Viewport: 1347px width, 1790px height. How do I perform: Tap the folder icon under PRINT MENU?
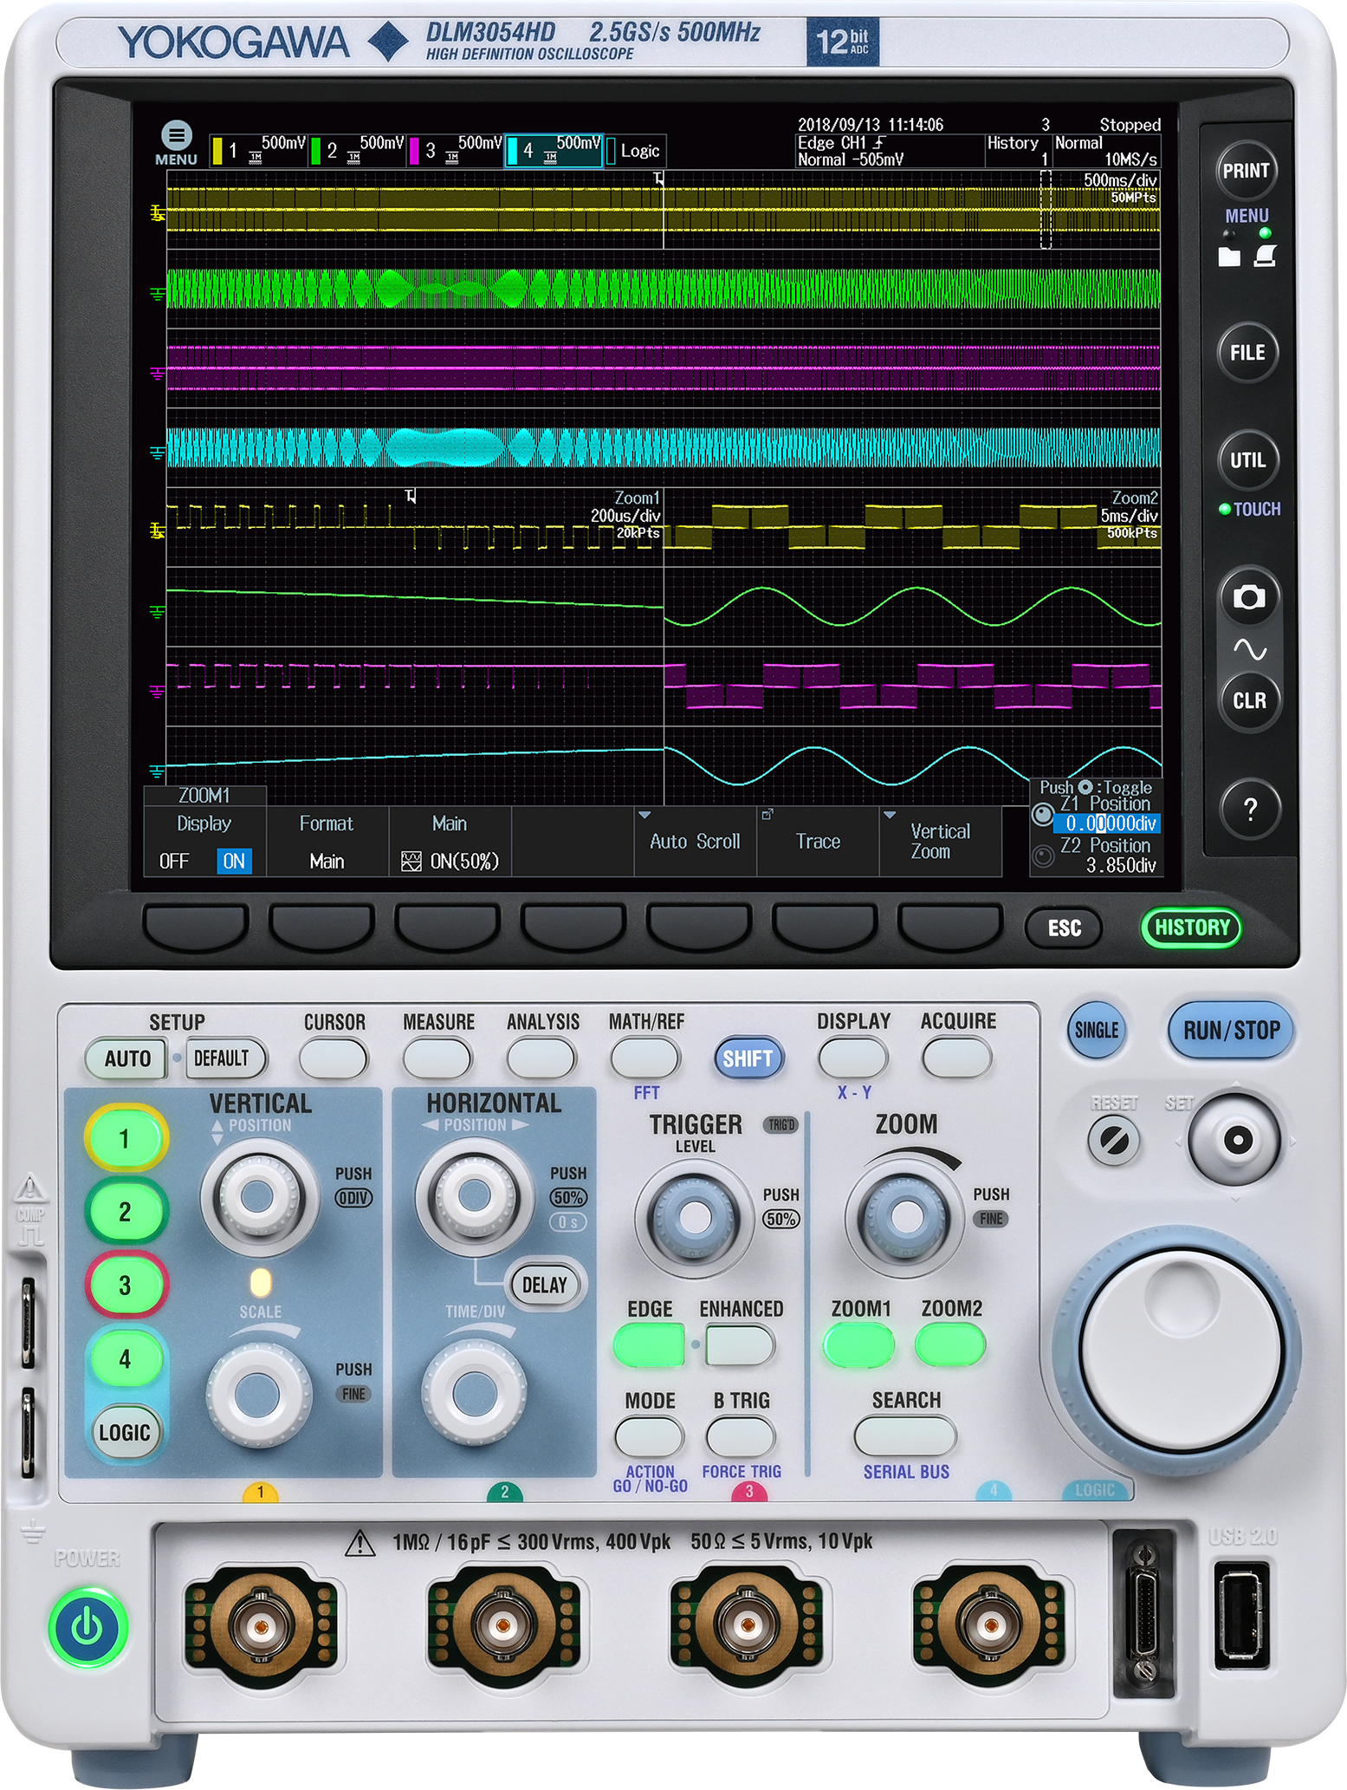[1228, 257]
